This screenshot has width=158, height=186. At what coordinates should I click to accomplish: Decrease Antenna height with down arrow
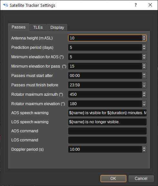144,39
